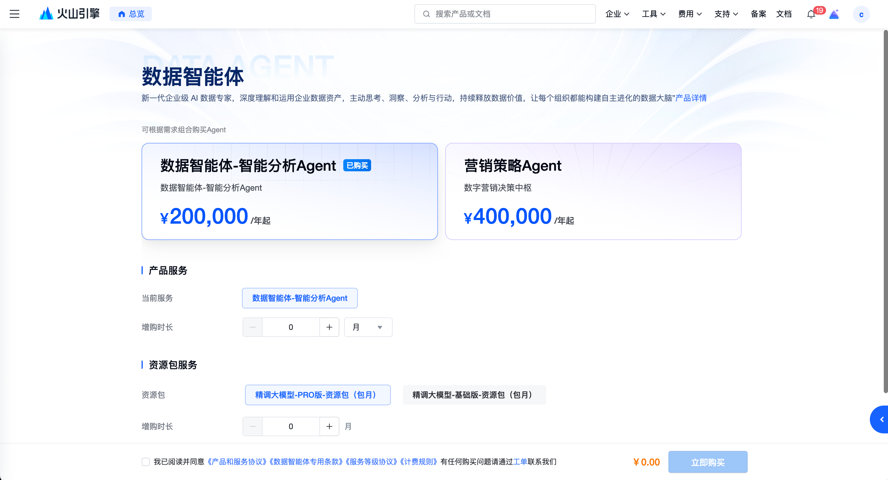Viewport: 888px width, 480px height.
Task: Click the search magnifier icon
Action: (426, 14)
